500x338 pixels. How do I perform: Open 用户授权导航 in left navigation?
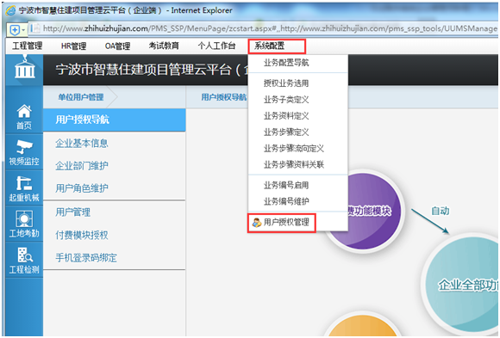click(114, 120)
